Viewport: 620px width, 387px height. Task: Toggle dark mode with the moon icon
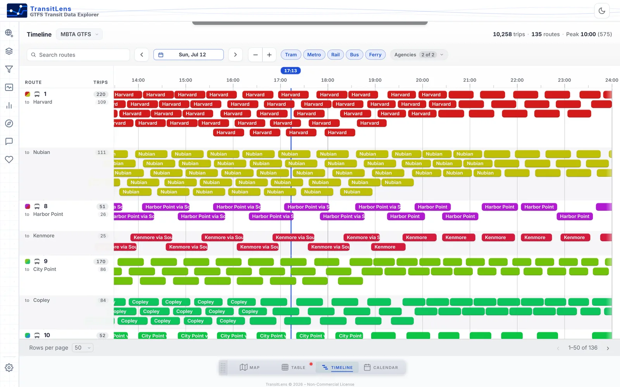pyautogui.click(x=601, y=11)
